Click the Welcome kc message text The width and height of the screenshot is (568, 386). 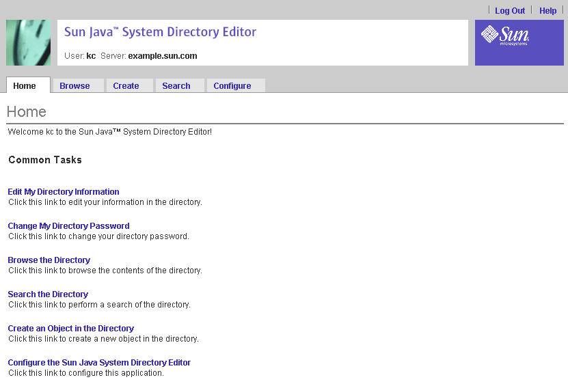point(110,132)
